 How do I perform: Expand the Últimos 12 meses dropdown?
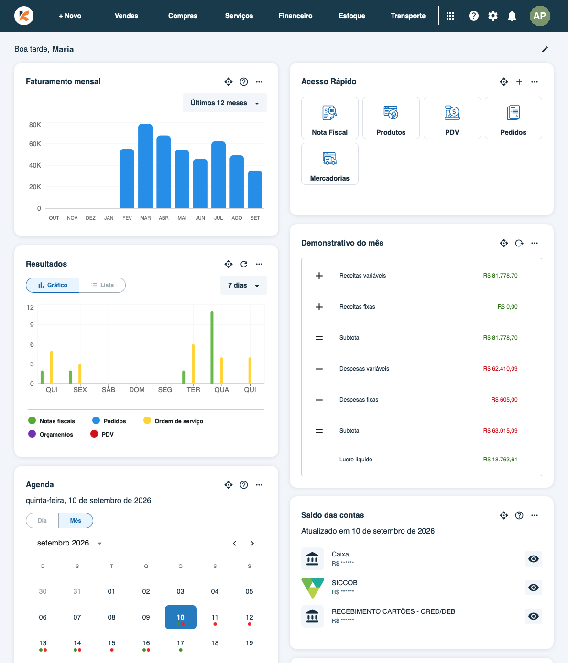tap(225, 103)
